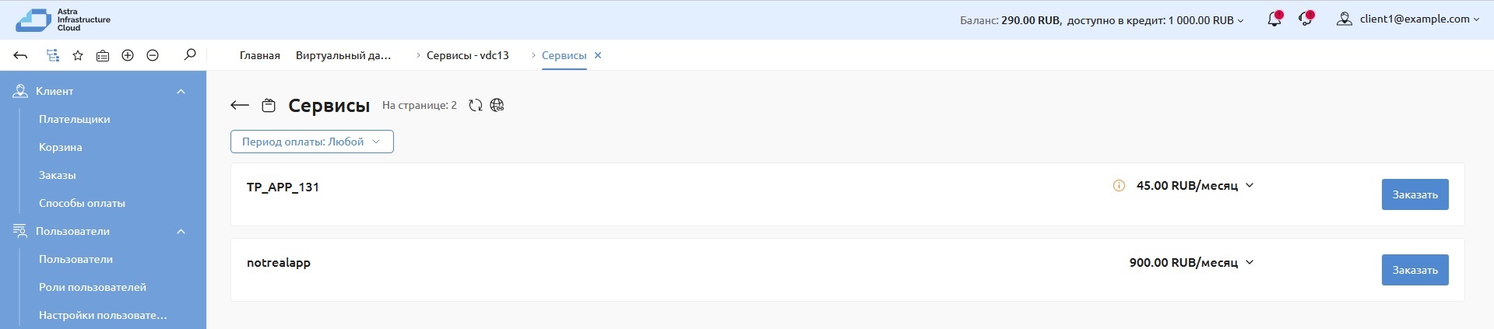Expand the 45.00 RUB/месяц price dropdown
Image resolution: width=1494 pixels, height=329 pixels.
click(x=1250, y=186)
